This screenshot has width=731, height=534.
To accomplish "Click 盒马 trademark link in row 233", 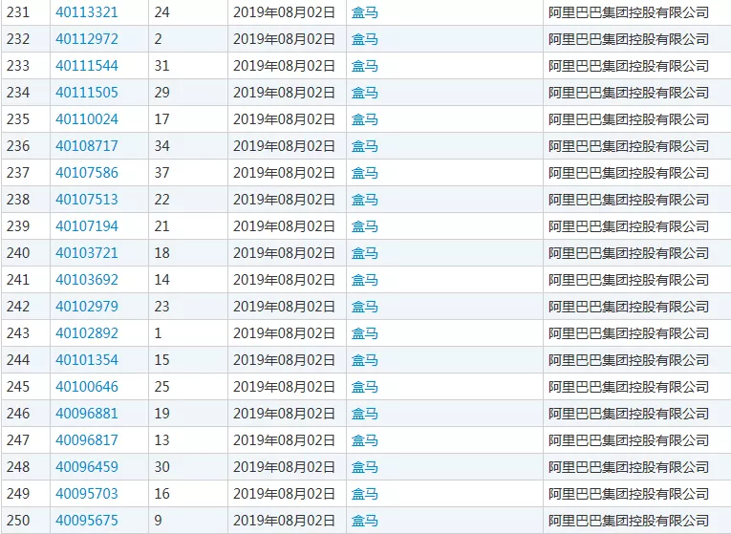I will click(365, 66).
